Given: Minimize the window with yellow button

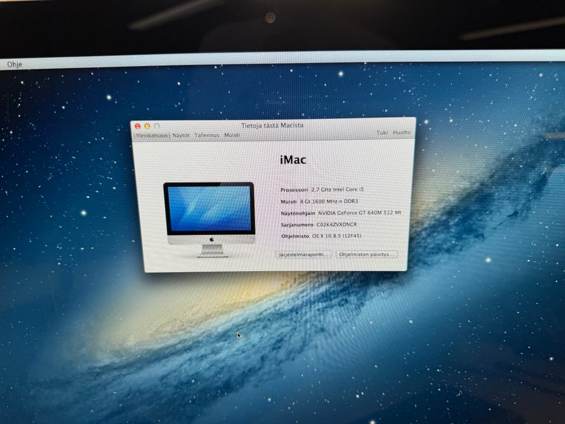Looking at the screenshot, I should [147, 126].
